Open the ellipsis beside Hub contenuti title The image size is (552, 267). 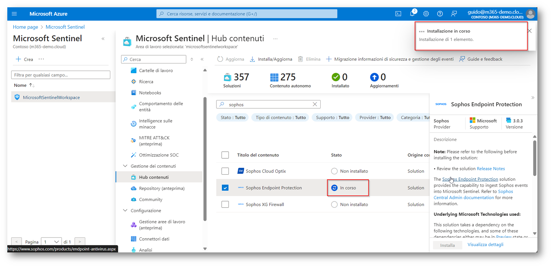(x=275, y=39)
